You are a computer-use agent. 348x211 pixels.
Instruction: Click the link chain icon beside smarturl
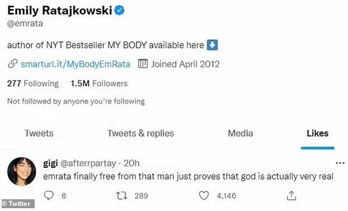coord(13,64)
